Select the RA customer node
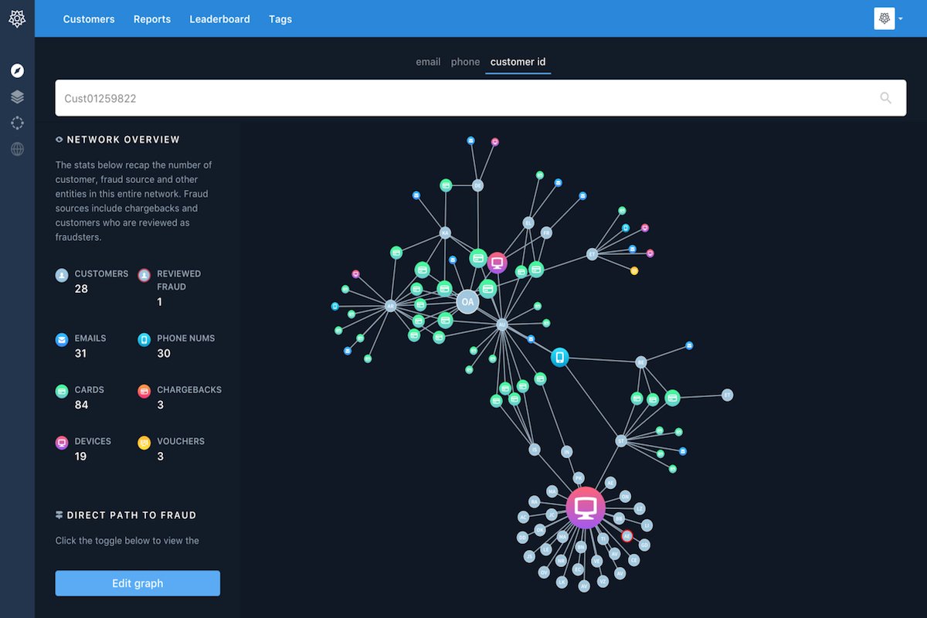The width and height of the screenshot is (927, 618). 535,501
